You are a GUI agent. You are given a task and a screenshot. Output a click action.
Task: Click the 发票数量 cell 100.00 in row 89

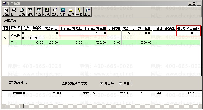click(x=51, y=33)
